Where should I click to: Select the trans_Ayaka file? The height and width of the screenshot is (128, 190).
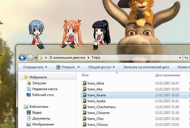[96, 101]
